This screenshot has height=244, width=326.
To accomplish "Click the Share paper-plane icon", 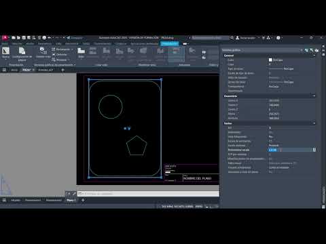I will [x=69, y=38].
